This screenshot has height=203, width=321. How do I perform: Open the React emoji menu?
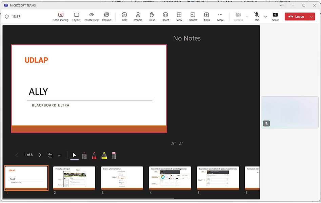coord(165,17)
